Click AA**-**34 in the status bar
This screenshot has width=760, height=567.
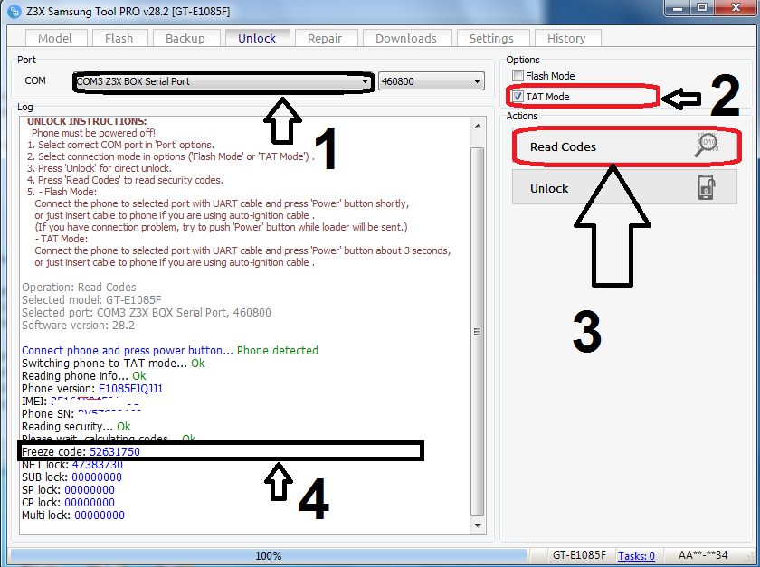pyautogui.click(x=703, y=555)
